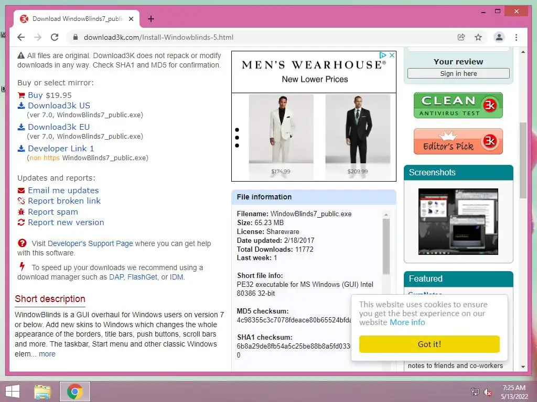537x402 pixels.
Task: Click the black suit ad image
Action: (x=358, y=129)
